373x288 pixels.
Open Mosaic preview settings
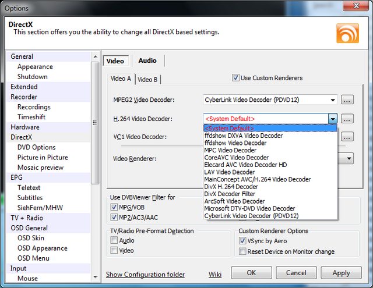[x=48, y=168]
